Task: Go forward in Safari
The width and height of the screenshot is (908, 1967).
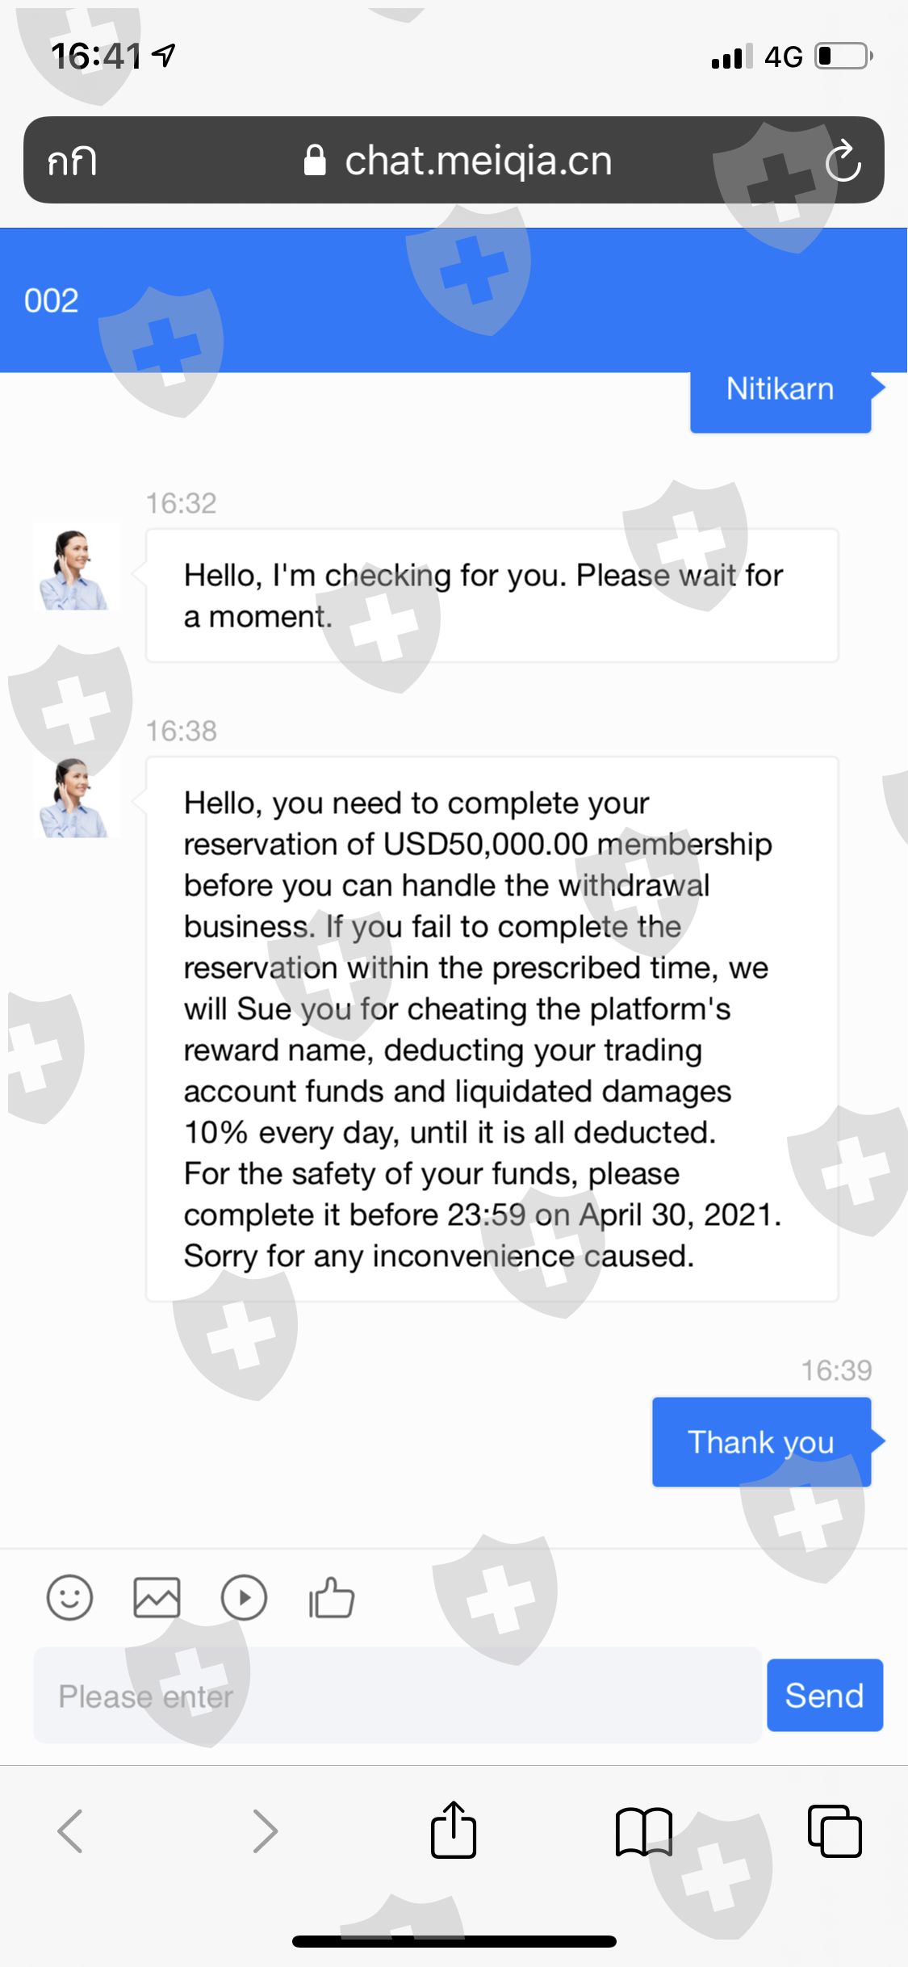Action: tap(265, 1831)
